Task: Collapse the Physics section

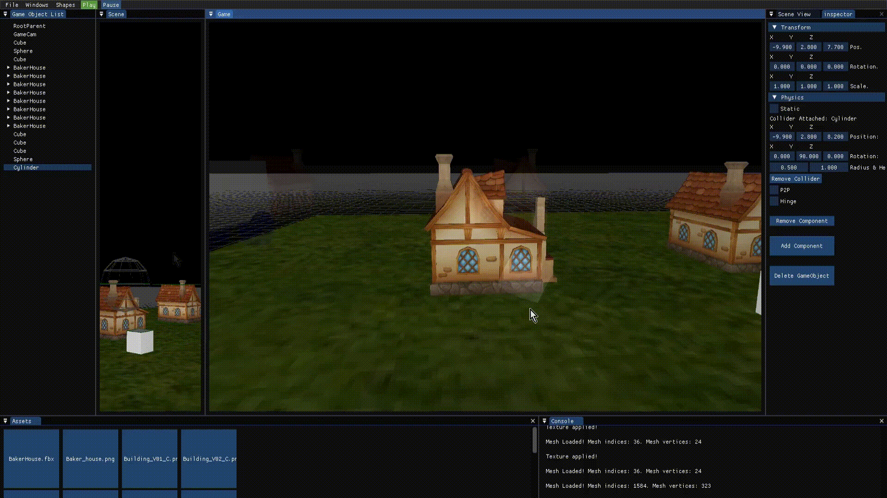Action: pyautogui.click(x=775, y=97)
